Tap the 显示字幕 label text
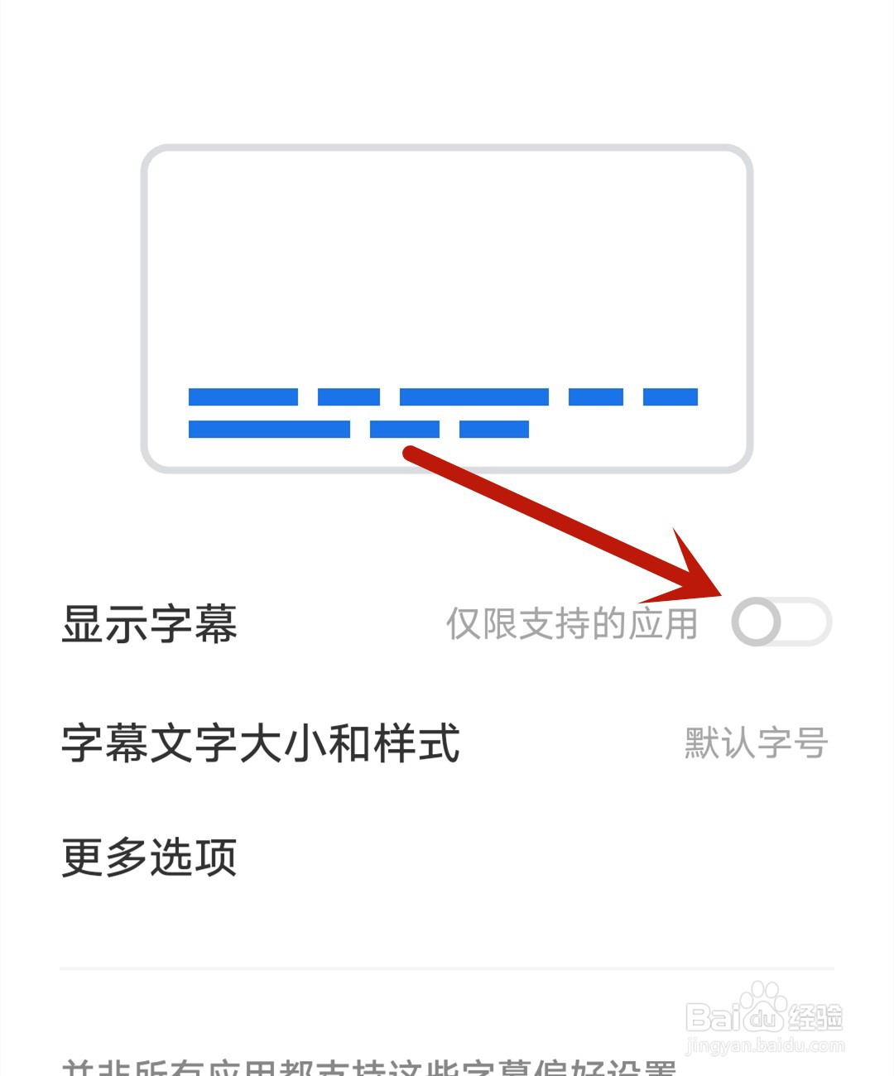Image resolution: width=894 pixels, height=1076 pixels. click(x=150, y=624)
